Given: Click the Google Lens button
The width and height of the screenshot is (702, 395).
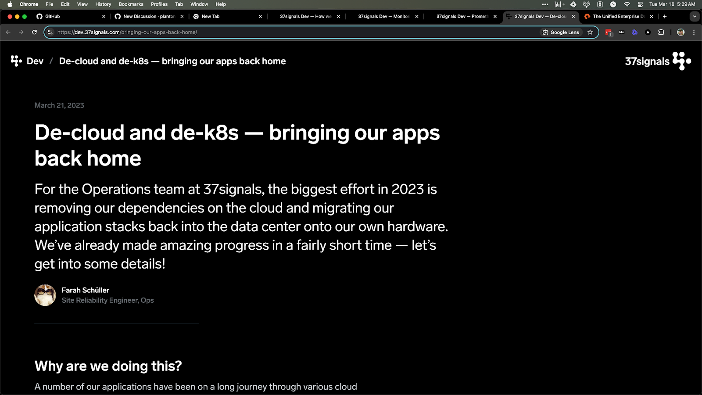Looking at the screenshot, I should pos(561,32).
